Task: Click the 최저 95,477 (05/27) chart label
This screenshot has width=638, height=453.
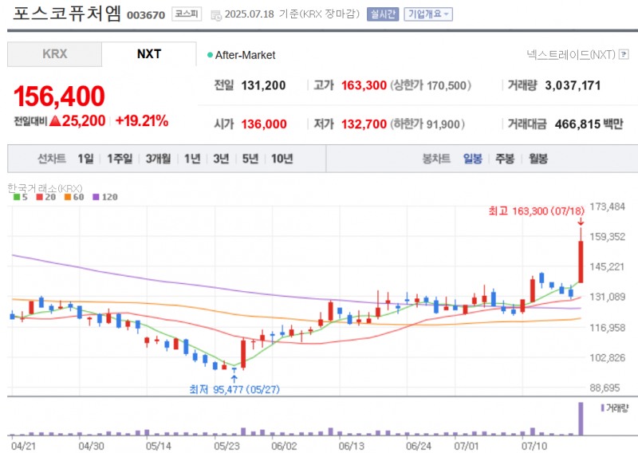Action: pos(234,389)
